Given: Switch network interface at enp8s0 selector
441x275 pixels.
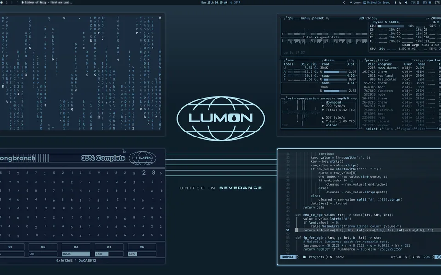Looking at the screenshot, I should coord(343,99).
